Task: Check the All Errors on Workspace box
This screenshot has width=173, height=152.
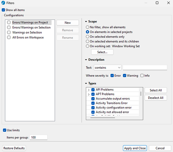Action: [x=9, y=37]
